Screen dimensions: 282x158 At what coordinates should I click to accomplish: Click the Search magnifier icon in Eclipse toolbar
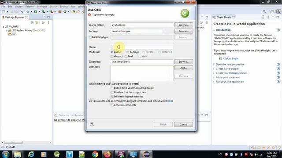coord(264,12)
